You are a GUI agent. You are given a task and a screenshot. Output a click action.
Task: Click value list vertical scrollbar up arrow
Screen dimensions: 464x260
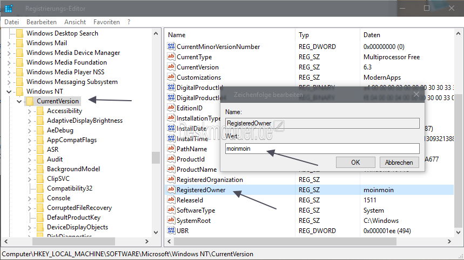point(458,34)
